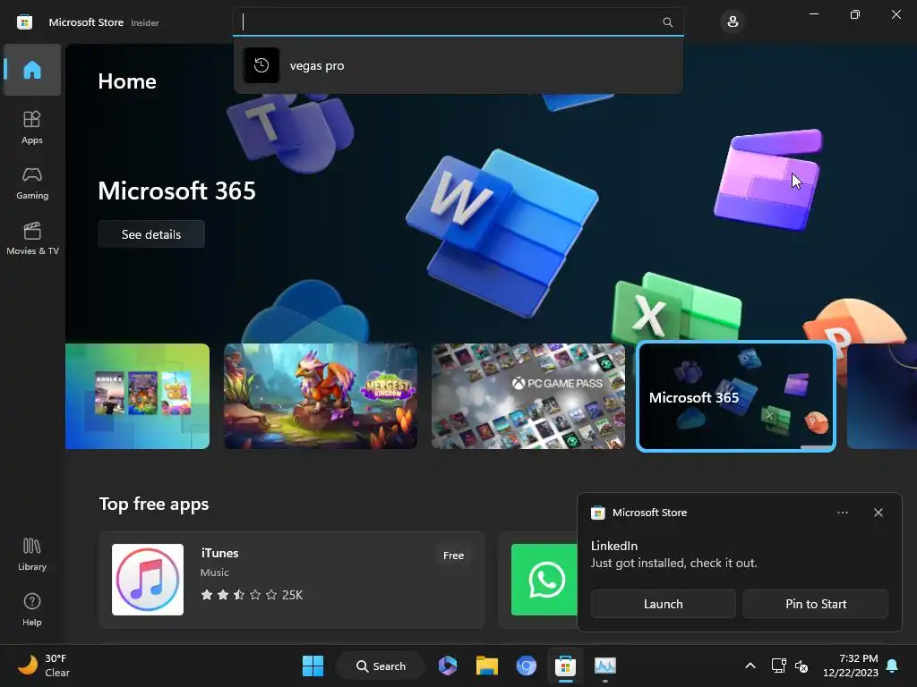Open the Gaming section
The height and width of the screenshot is (687, 917).
tap(32, 182)
